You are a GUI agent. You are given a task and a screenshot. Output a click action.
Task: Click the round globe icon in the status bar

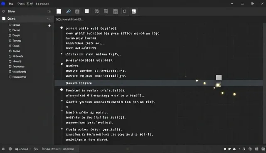tap(10, 149)
